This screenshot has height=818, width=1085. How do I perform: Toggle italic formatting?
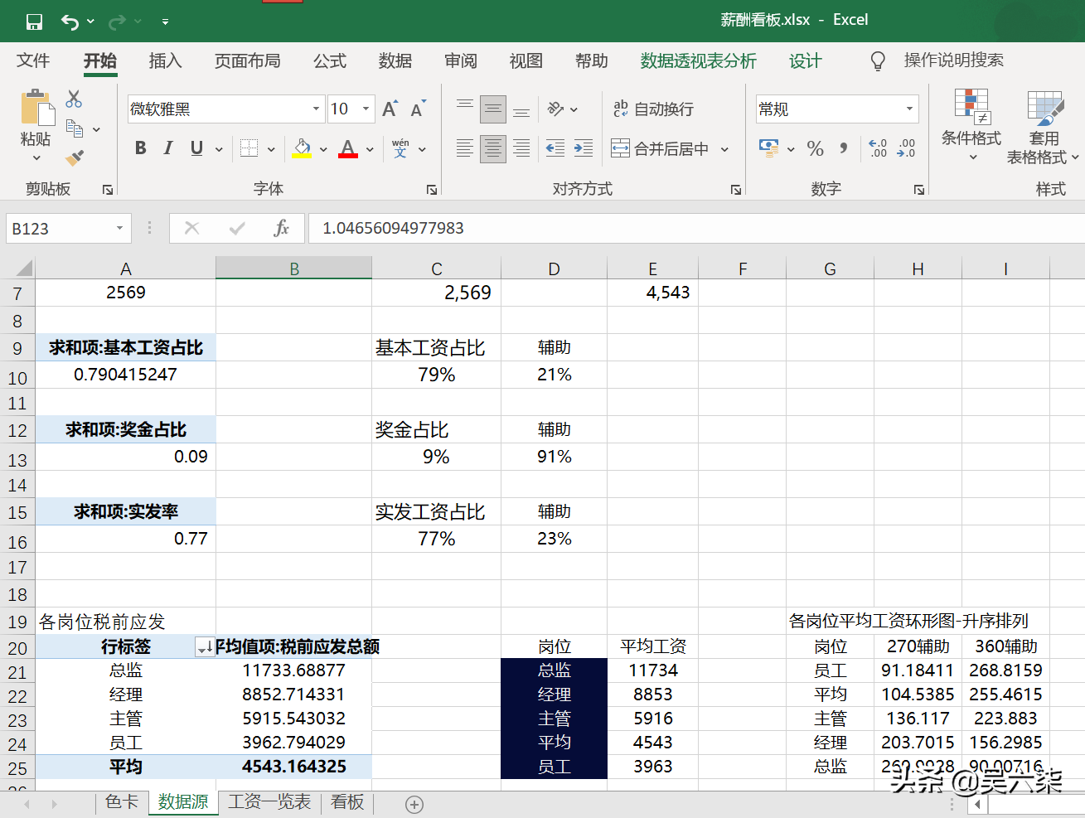pyautogui.click(x=168, y=148)
